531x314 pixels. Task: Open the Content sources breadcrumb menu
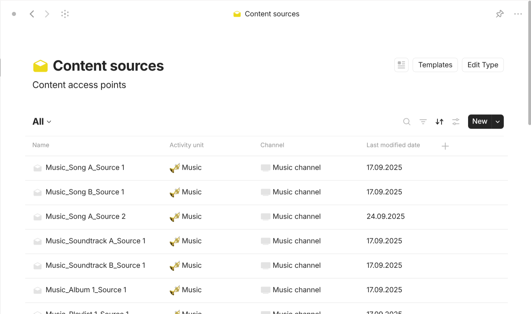point(266,14)
